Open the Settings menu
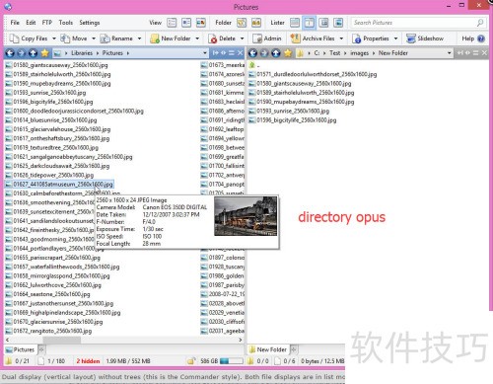This screenshot has width=493, height=384. tap(90, 23)
